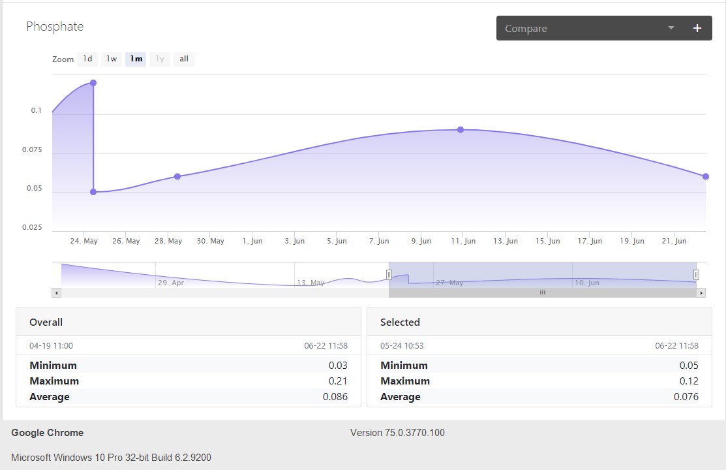The image size is (726, 470).
Task: Click the peak data point near 24 May
Action: pos(93,83)
